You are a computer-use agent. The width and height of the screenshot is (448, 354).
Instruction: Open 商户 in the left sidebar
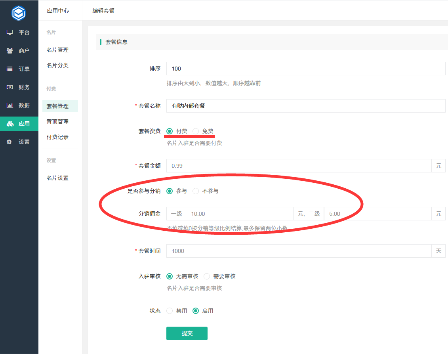[19, 51]
